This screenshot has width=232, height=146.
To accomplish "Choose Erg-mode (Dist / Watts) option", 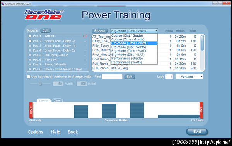I will (134, 47).
